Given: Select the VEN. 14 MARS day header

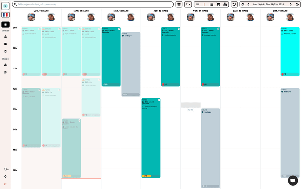Looking at the screenshot, I should (x=200, y=11).
